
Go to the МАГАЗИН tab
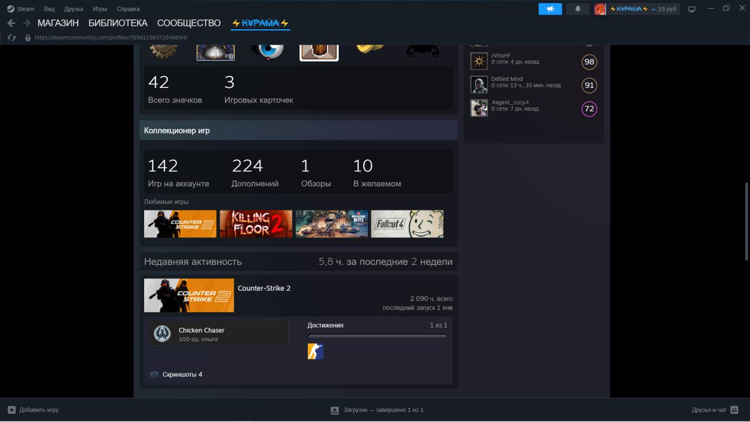[x=58, y=23]
